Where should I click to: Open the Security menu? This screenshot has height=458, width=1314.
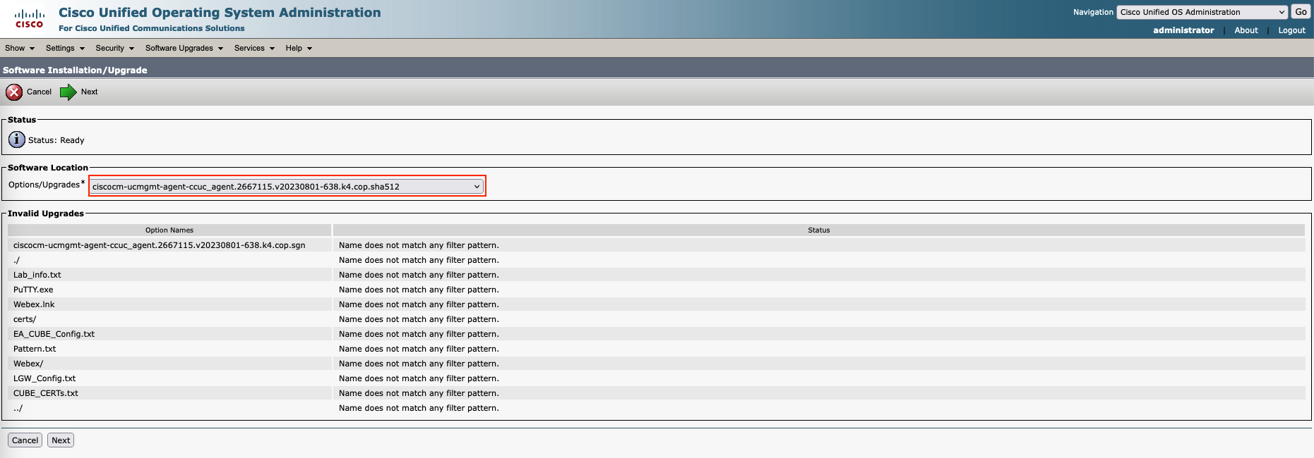[114, 48]
